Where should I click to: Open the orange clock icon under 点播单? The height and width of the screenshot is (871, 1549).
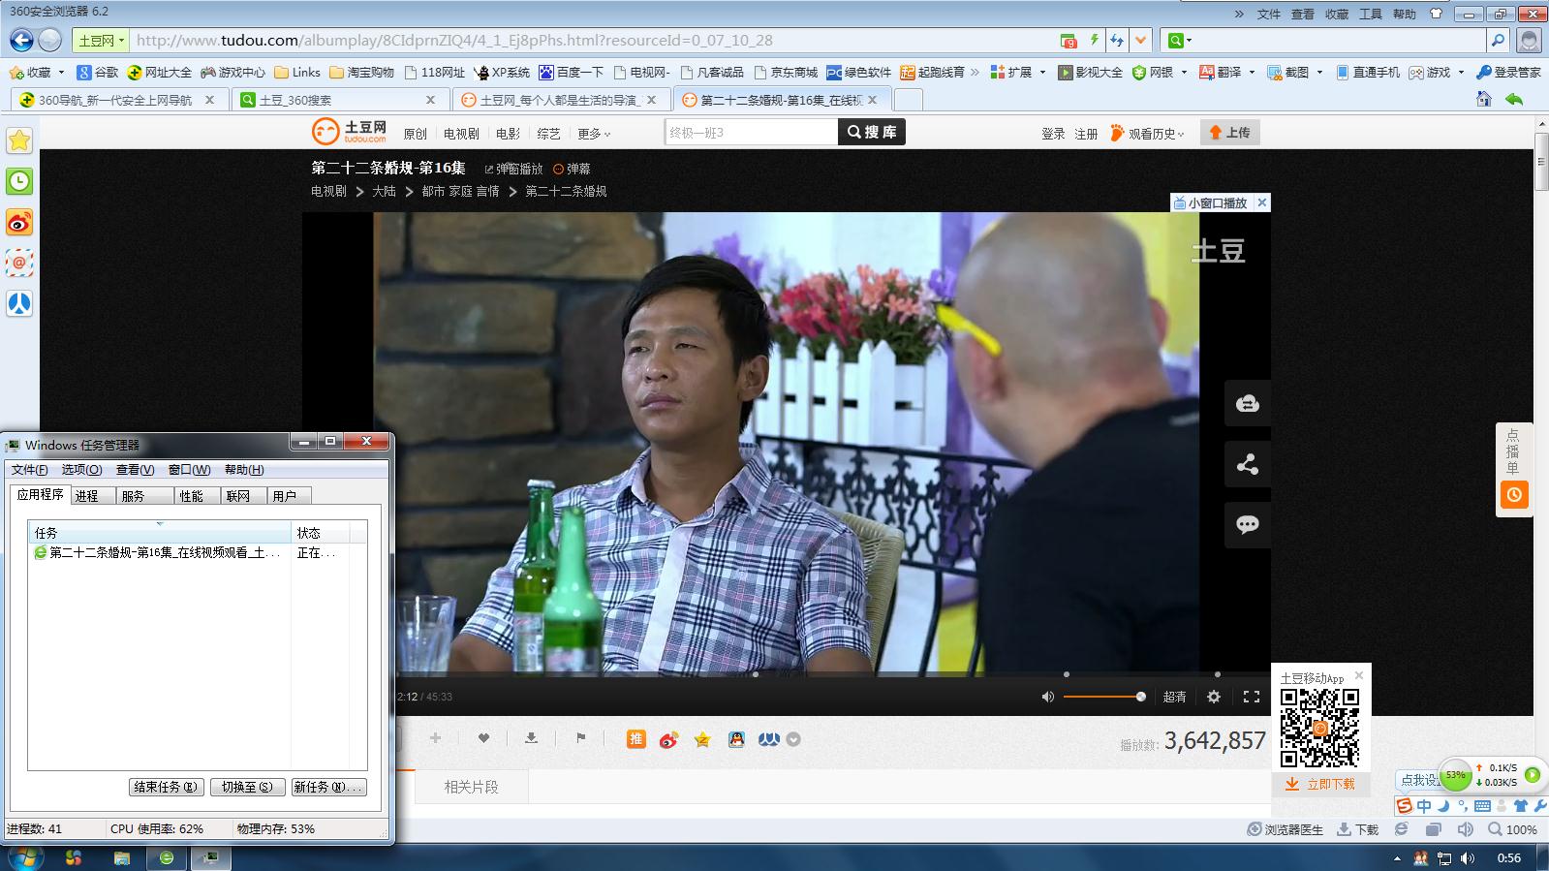click(x=1514, y=495)
